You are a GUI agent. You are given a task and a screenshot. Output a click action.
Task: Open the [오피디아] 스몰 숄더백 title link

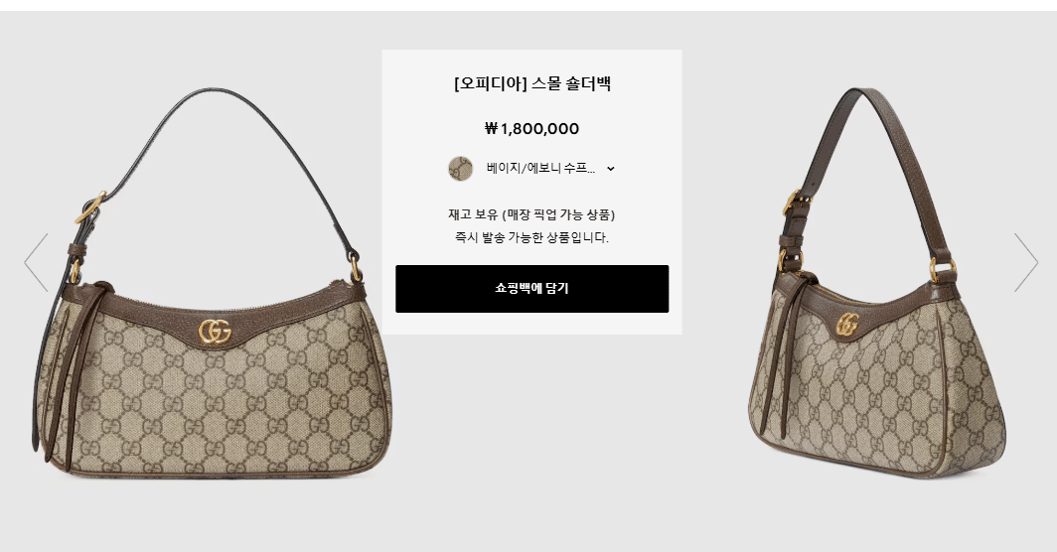coord(531,83)
